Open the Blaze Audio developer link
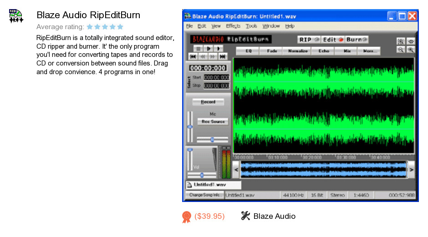Viewport: 428px width, 237px height. [274, 216]
